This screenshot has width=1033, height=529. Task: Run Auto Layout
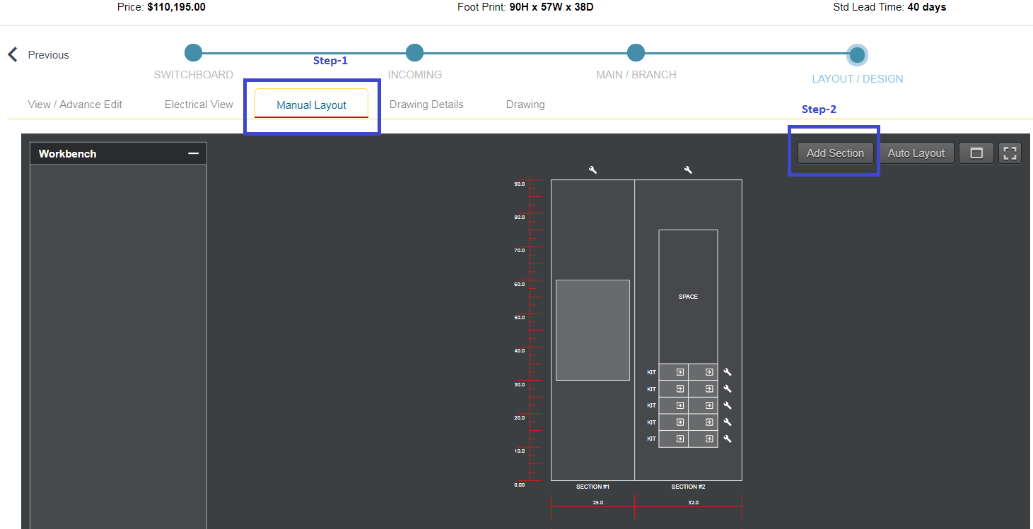coord(916,153)
